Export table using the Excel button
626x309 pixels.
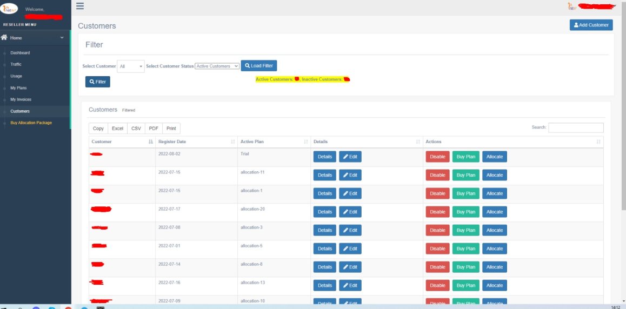tap(117, 129)
